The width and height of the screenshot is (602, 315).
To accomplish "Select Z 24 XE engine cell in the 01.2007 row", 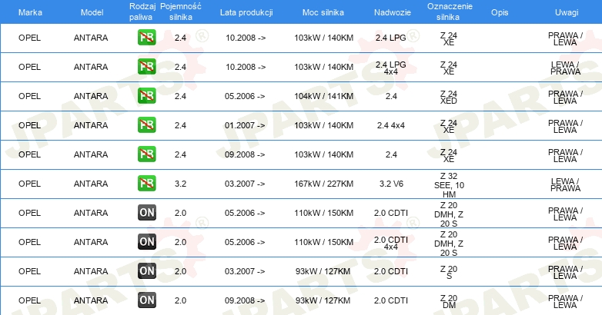I will coord(449,127).
